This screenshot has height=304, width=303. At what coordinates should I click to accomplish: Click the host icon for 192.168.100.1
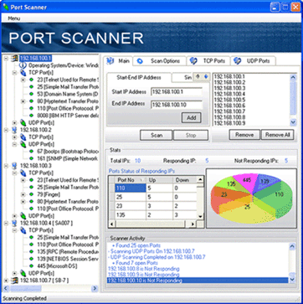click(14, 59)
